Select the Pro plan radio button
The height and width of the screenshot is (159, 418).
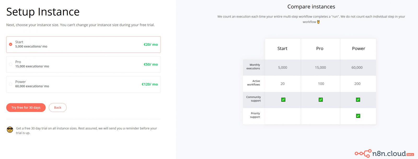(11, 64)
